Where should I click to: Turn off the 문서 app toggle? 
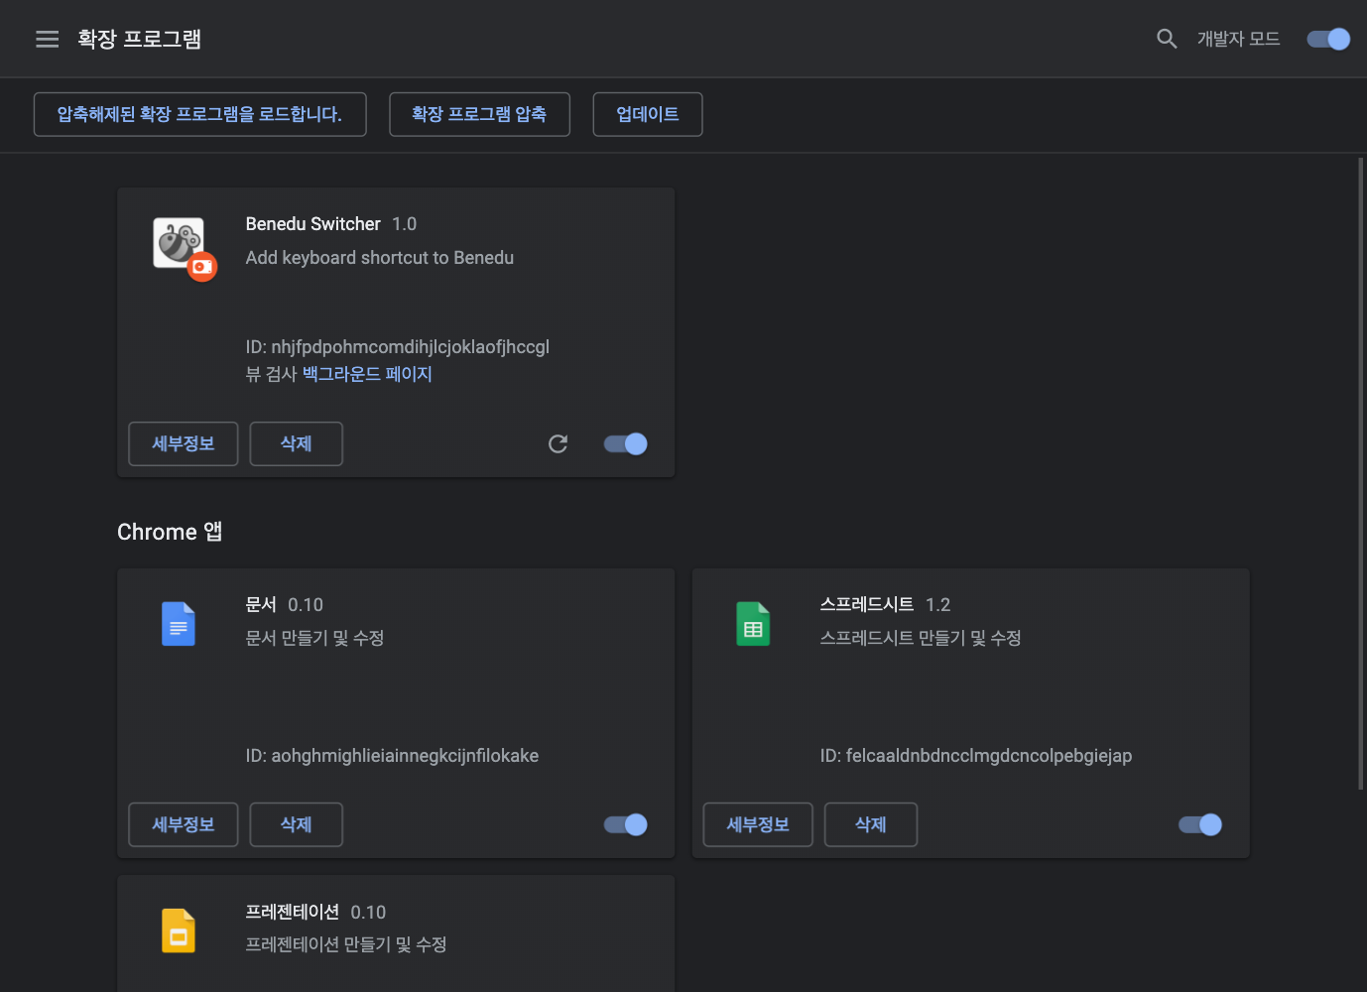tap(626, 824)
